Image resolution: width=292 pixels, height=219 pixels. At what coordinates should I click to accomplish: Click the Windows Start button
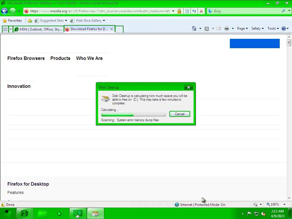pos(7,213)
